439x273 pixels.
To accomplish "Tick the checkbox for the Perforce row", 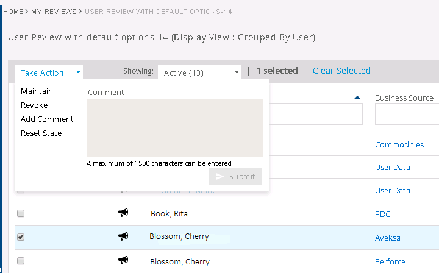I will [x=21, y=261].
